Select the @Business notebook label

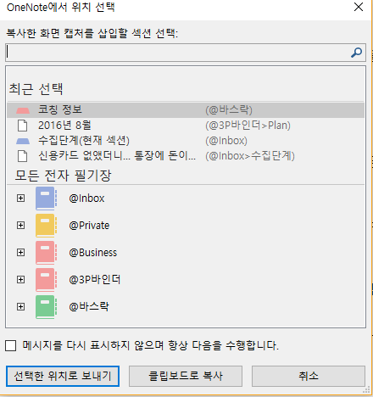click(x=92, y=253)
